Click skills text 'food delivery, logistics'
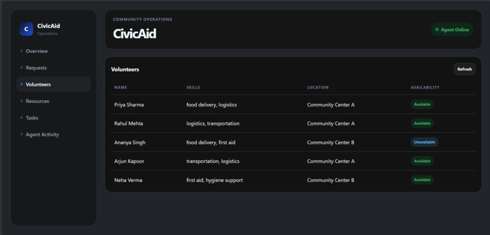This screenshot has width=490, height=235. tap(212, 105)
